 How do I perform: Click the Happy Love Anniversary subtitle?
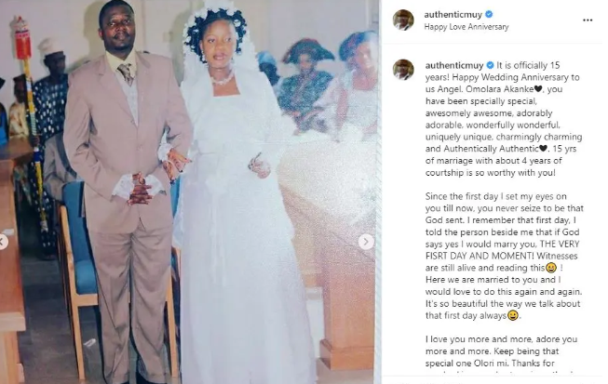tap(466, 27)
